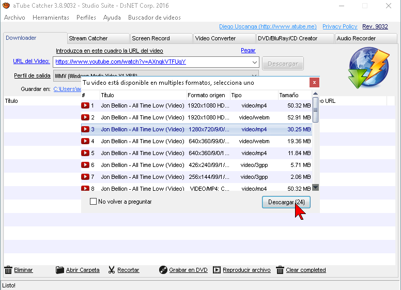The image size is (401, 290).
Task: Select the 426x240 video/3gpp 5.71 MB row
Action: (196, 165)
